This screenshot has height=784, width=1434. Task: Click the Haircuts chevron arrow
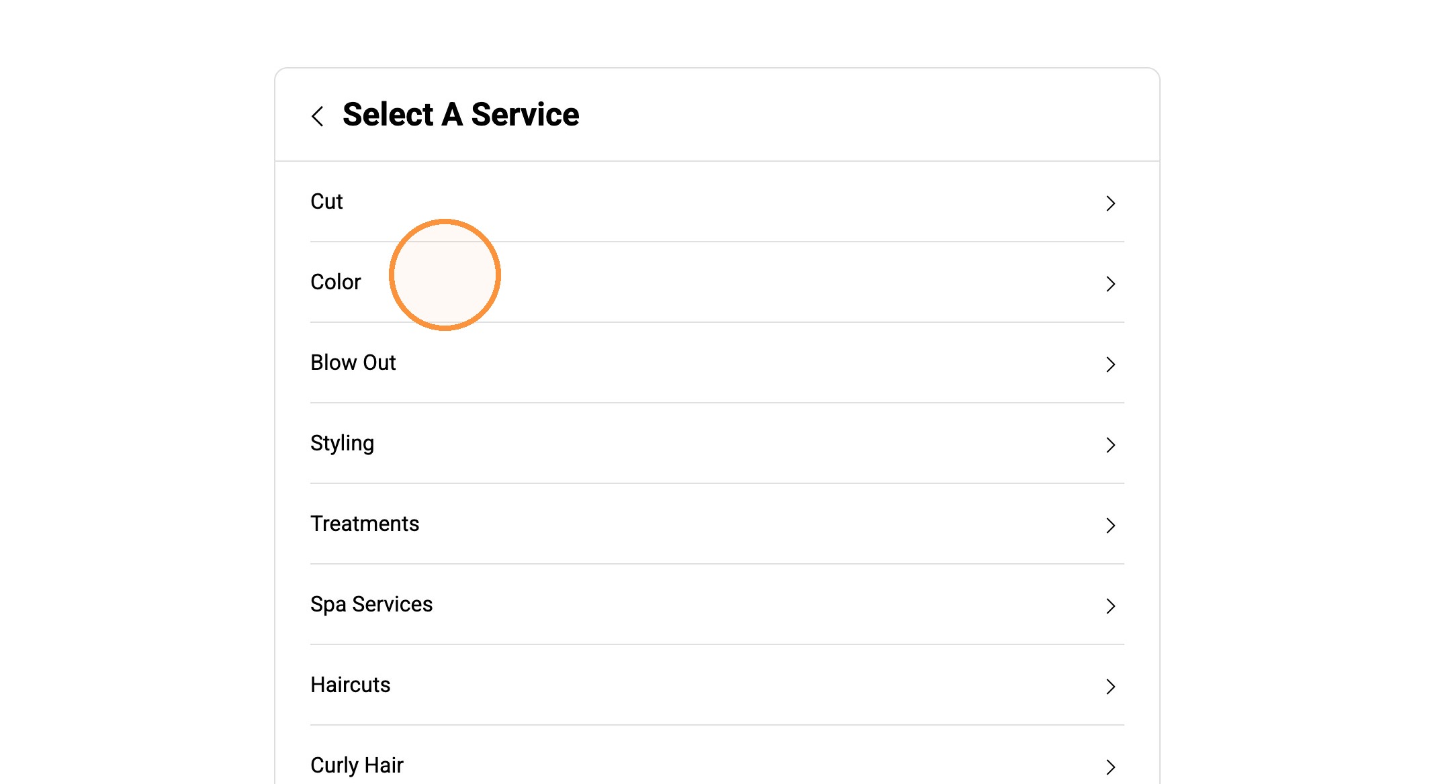coord(1110,687)
